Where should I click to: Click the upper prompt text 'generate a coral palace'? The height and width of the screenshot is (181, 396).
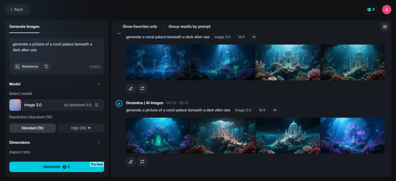(x=168, y=37)
